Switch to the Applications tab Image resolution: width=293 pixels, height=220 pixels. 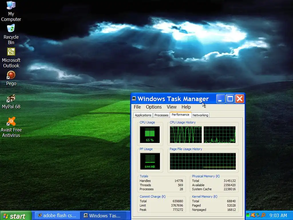143,115
